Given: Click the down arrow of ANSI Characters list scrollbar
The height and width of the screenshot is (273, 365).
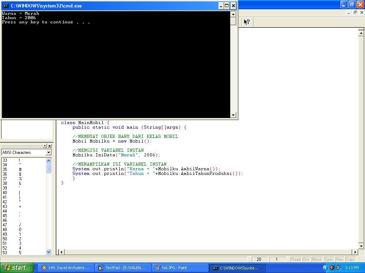Looking at the screenshot, I should (48, 252).
